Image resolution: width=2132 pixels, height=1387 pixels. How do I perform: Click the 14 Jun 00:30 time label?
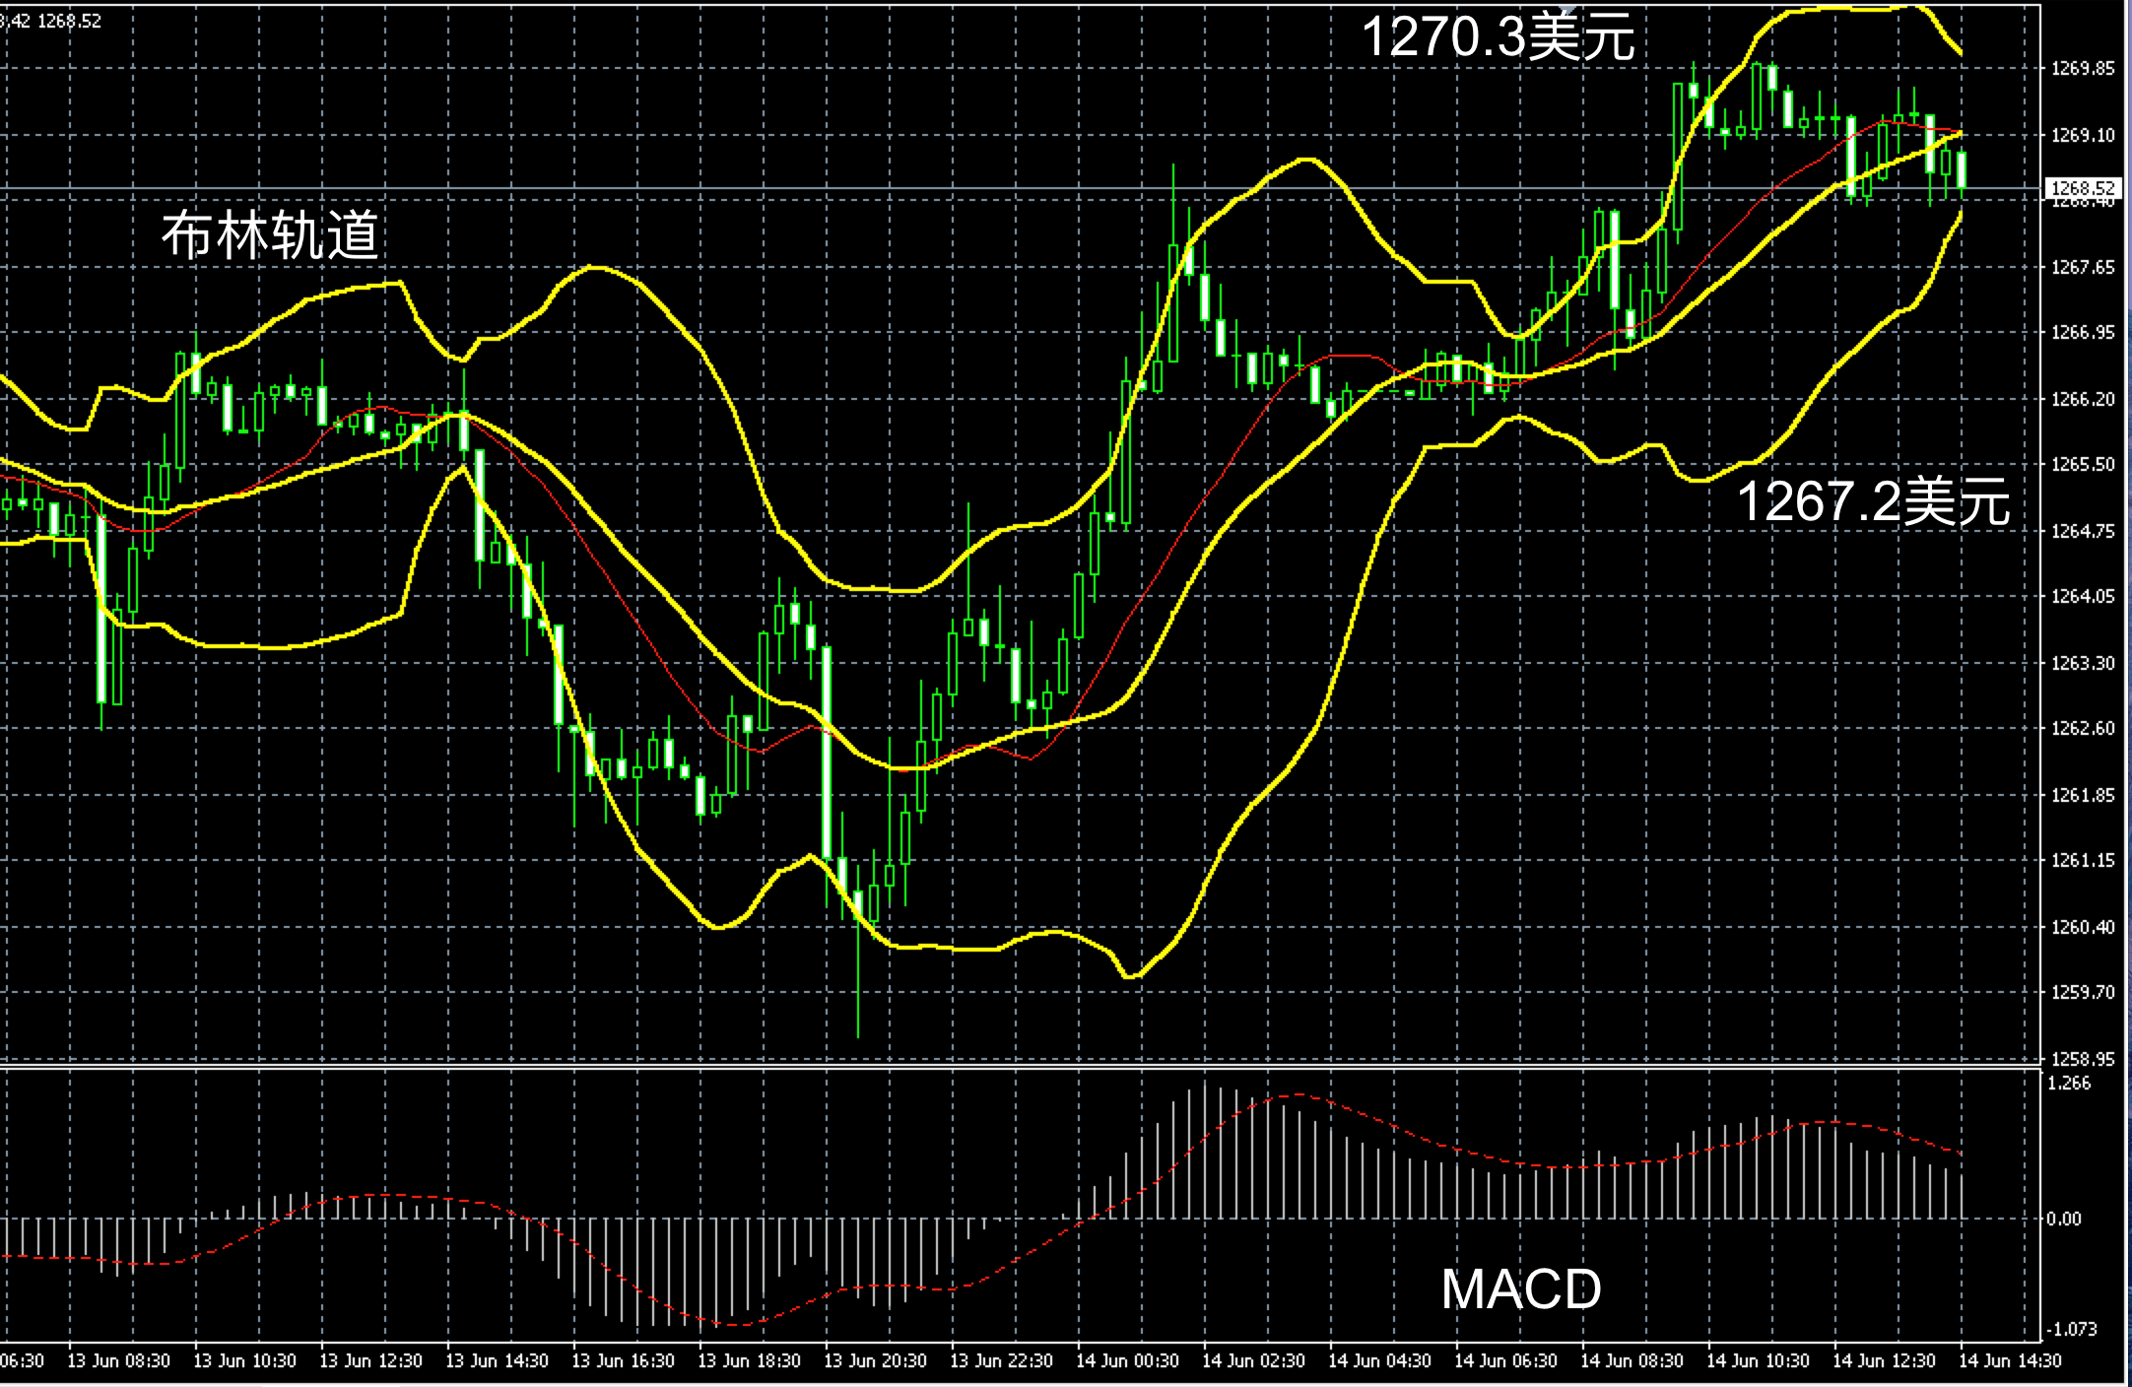pos(1127,1360)
